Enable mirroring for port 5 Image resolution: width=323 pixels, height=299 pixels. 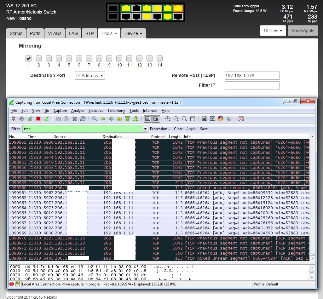pyautogui.click(x=69, y=59)
